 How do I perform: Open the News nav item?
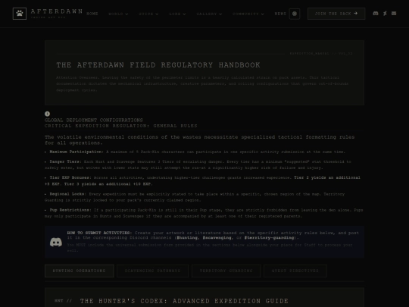(280, 14)
